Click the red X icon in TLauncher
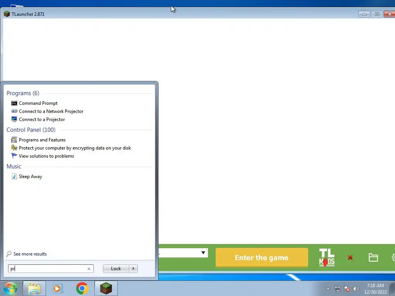 [x=350, y=257]
